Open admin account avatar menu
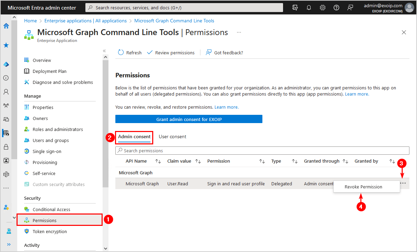This screenshot has height=252, width=417. tap(409, 8)
